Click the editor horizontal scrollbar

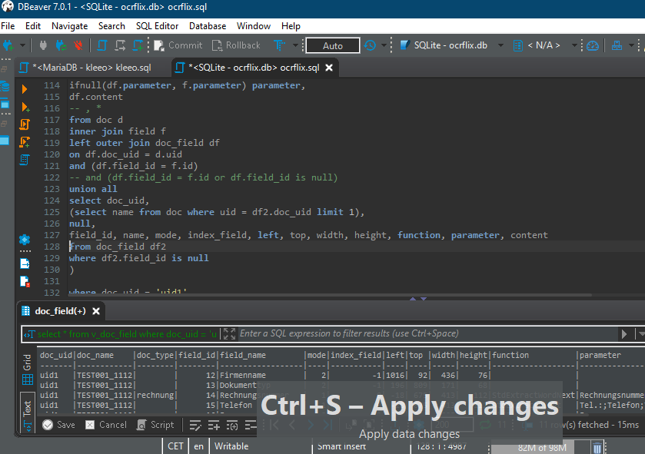coord(330,295)
